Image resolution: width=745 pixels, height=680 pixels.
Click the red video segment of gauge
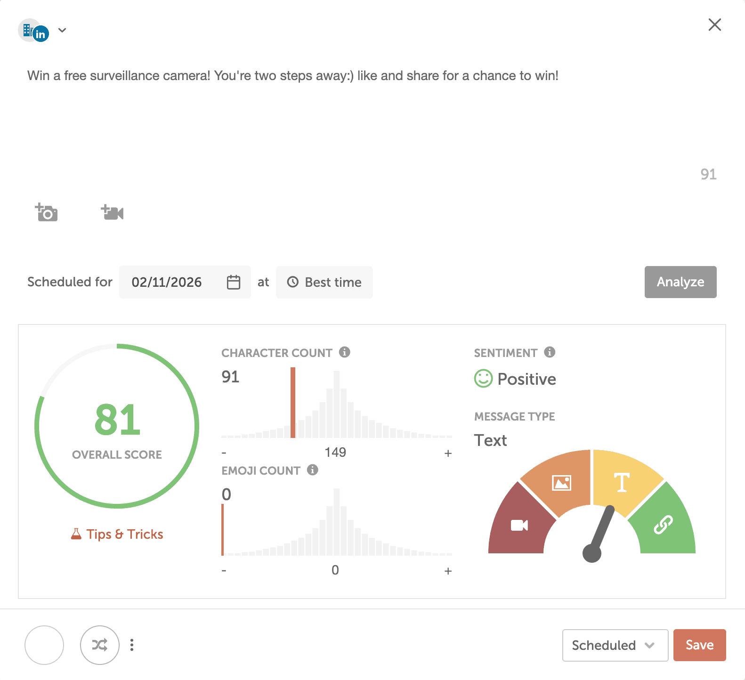point(519,525)
